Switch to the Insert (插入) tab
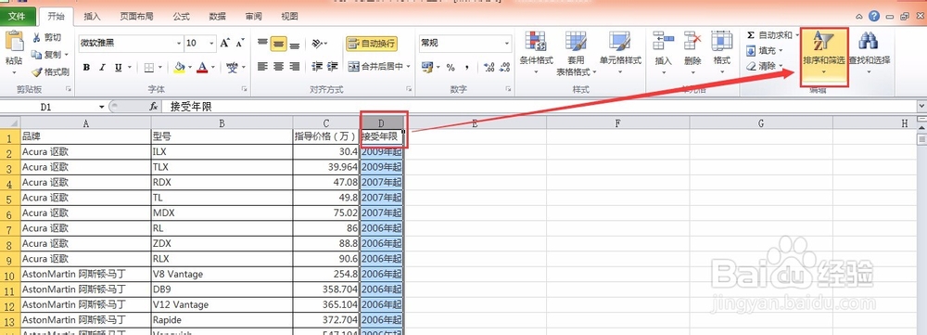The width and height of the screenshot is (927, 335). pos(92,17)
